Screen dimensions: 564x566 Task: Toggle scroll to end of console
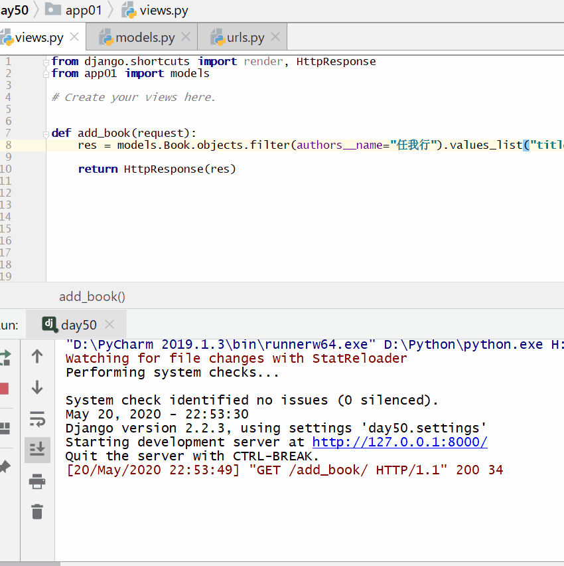tap(37, 450)
